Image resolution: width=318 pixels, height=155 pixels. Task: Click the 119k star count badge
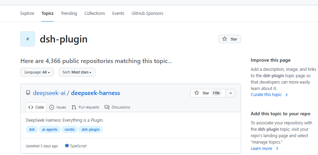point(216,93)
